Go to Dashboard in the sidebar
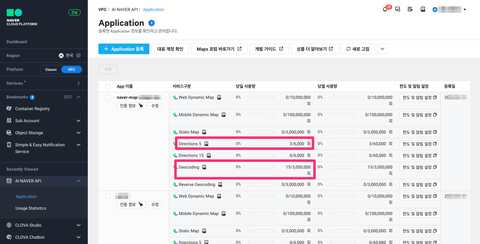 [17, 42]
